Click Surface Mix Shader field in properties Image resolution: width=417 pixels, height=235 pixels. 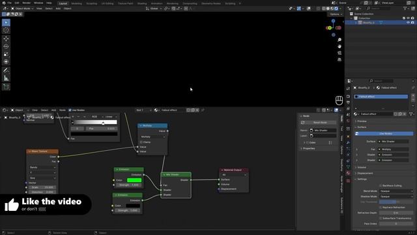tap(394, 142)
